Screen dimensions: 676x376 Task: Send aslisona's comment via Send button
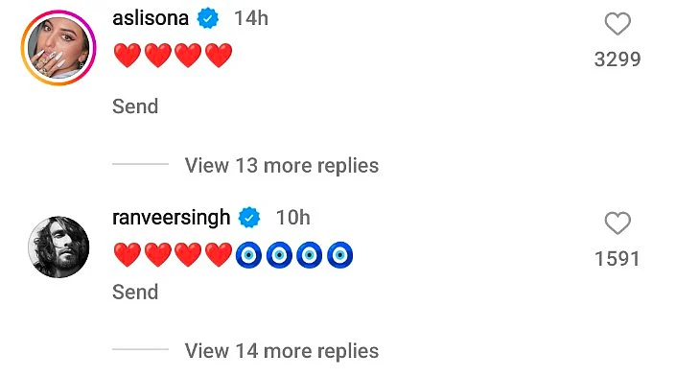click(135, 106)
